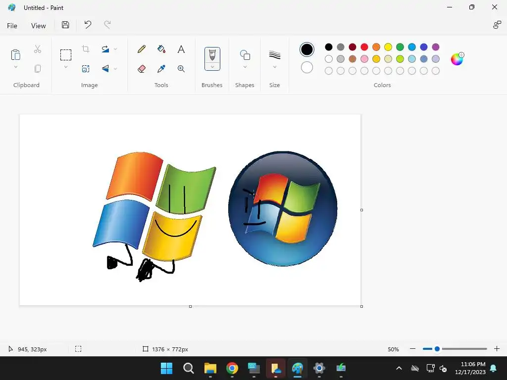Viewport: 507px width, 380px height.
Task: Open File Explorer from taskbar
Action: coord(210,368)
